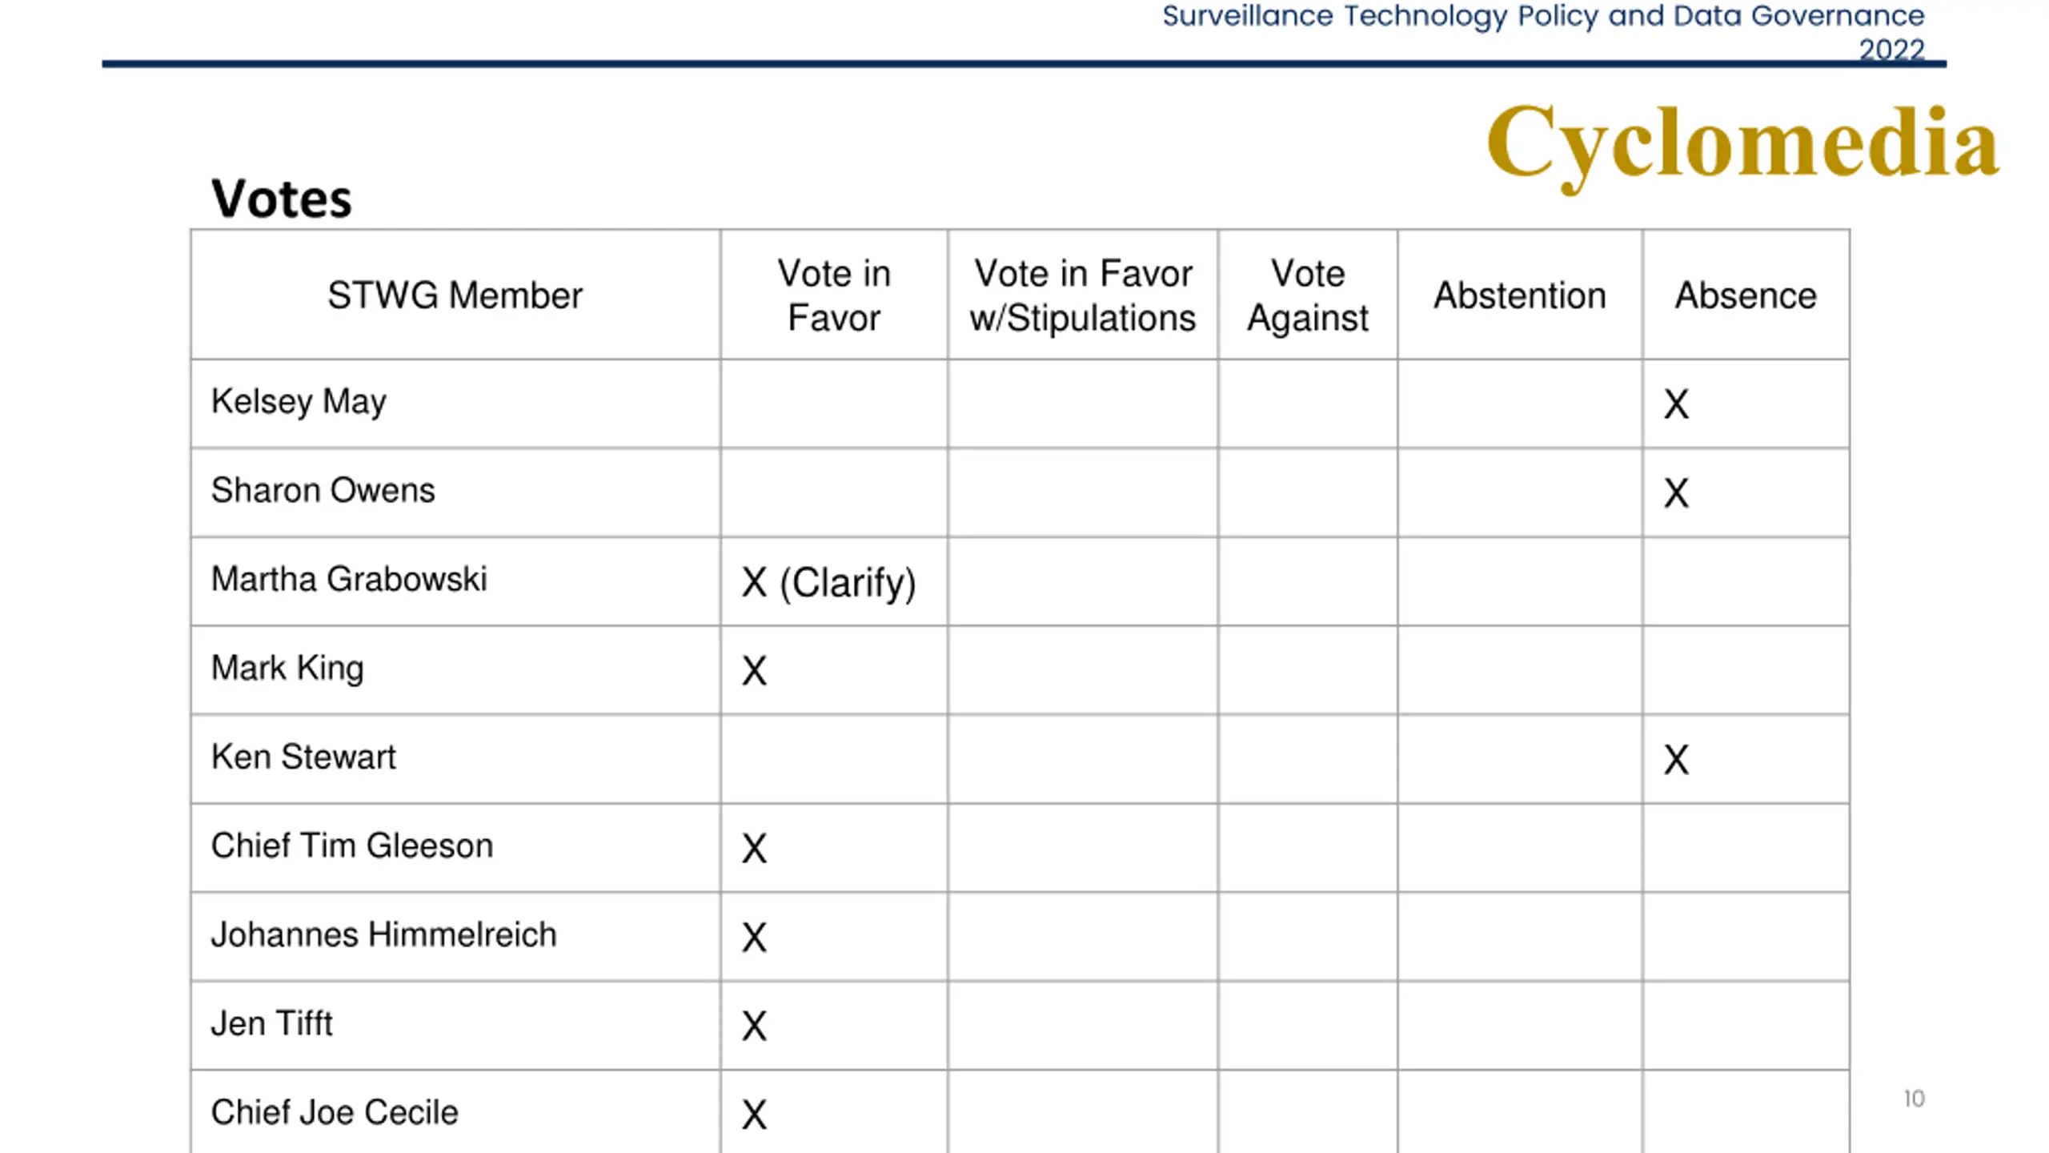The width and height of the screenshot is (2049, 1153).
Task: Select the Abstention column header
Action: tap(1519, 295)
